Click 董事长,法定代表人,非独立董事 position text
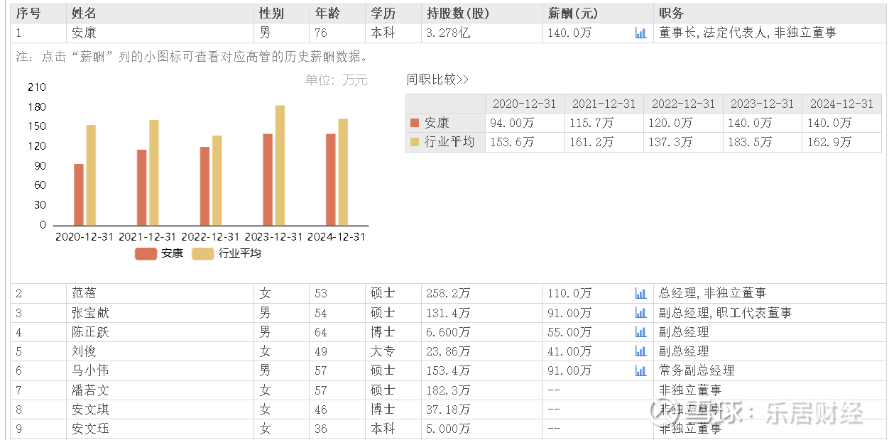 pos(748,33)
